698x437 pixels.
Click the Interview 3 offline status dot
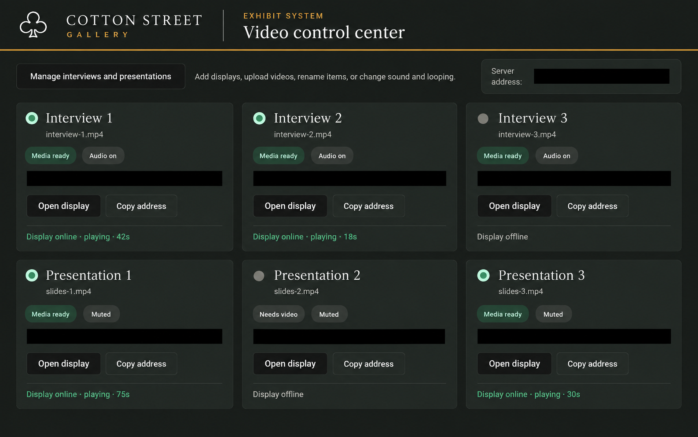tap(483, 119)
